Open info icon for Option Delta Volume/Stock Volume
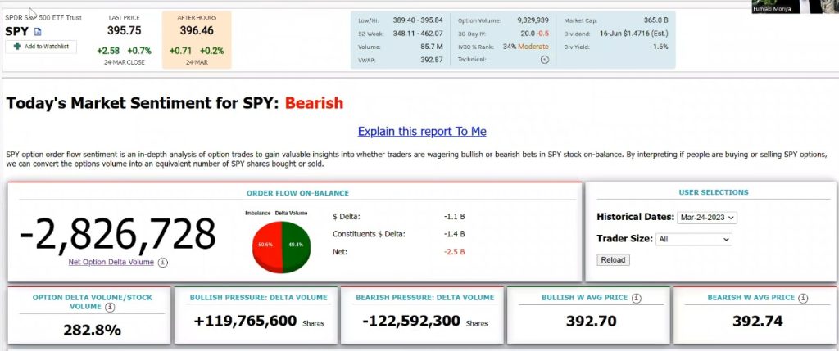839x351 pixels. 110,307
